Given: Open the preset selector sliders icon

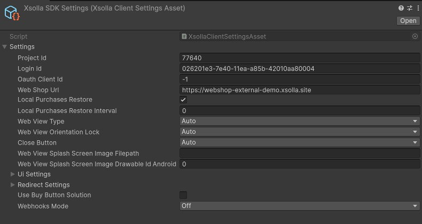Looking at the screenshot, I should coord(409,8).
